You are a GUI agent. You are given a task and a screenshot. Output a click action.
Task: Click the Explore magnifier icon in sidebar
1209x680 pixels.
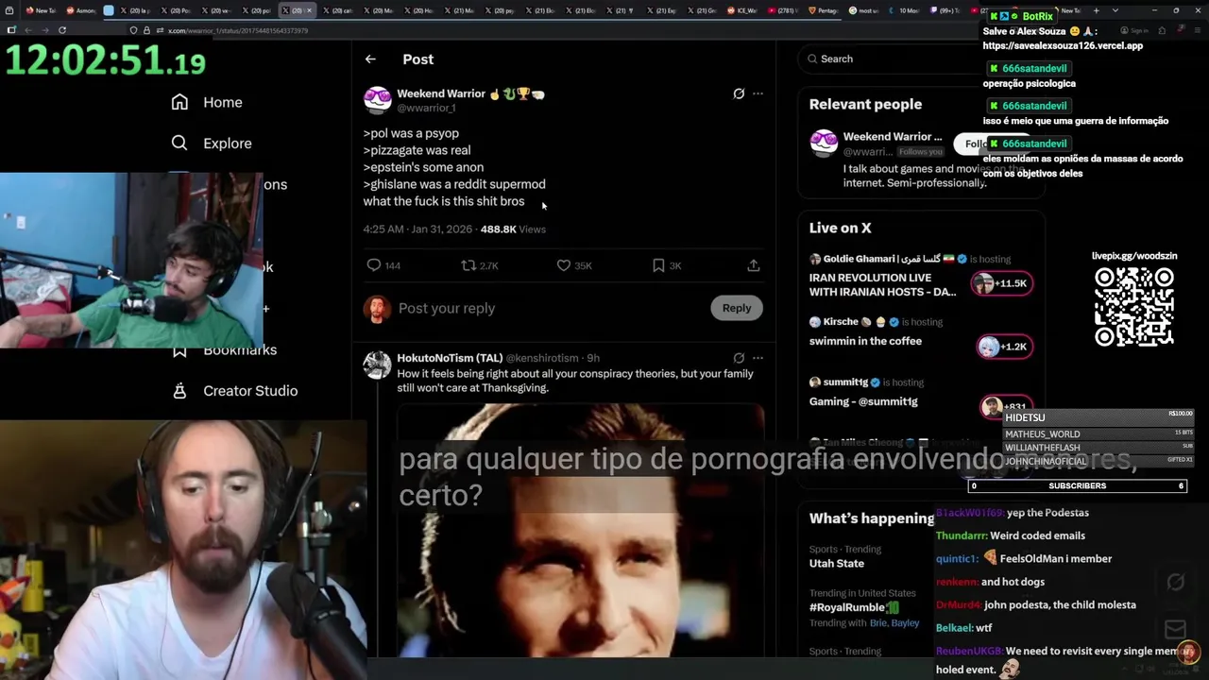tap(179, 144)
